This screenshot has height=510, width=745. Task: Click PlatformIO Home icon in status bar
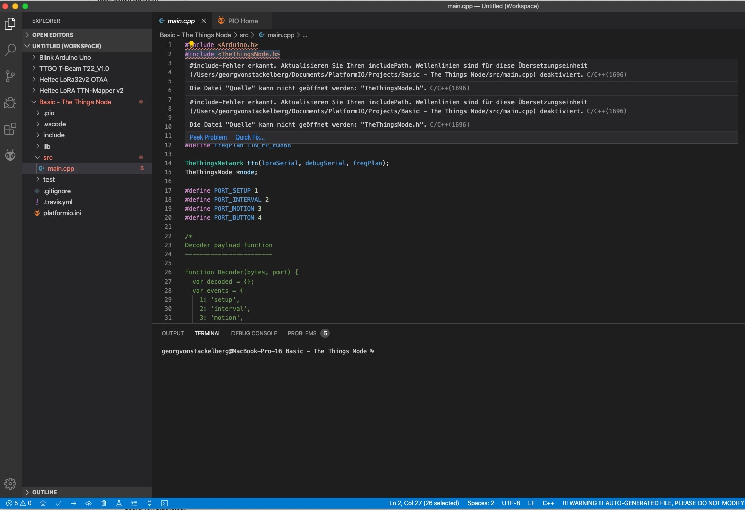(x=43, y=503)
